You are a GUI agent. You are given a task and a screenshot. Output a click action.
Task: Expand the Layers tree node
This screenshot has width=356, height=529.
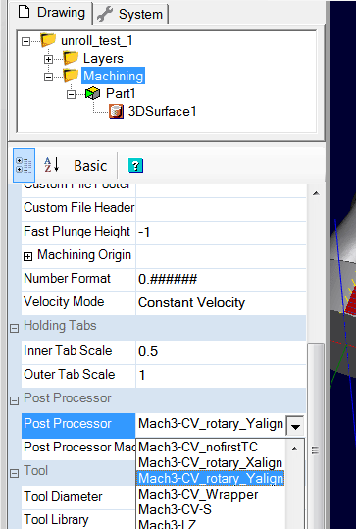[x=49, y=59]
